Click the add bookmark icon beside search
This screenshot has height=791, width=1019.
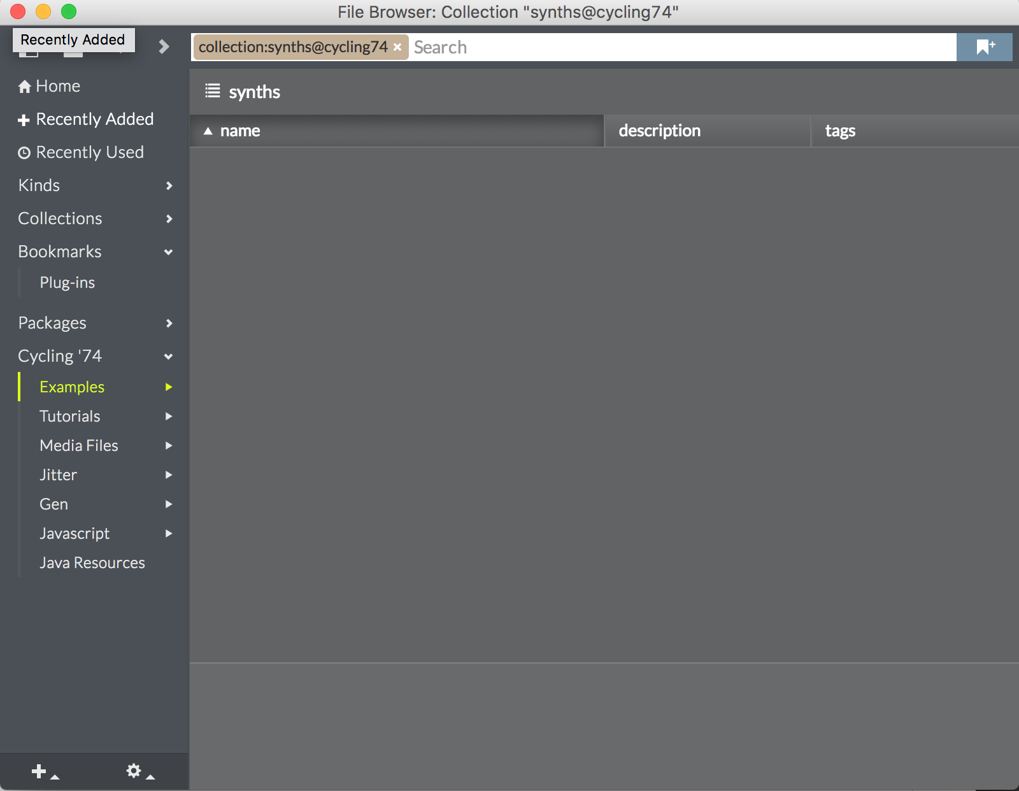(x=985, y=47)
